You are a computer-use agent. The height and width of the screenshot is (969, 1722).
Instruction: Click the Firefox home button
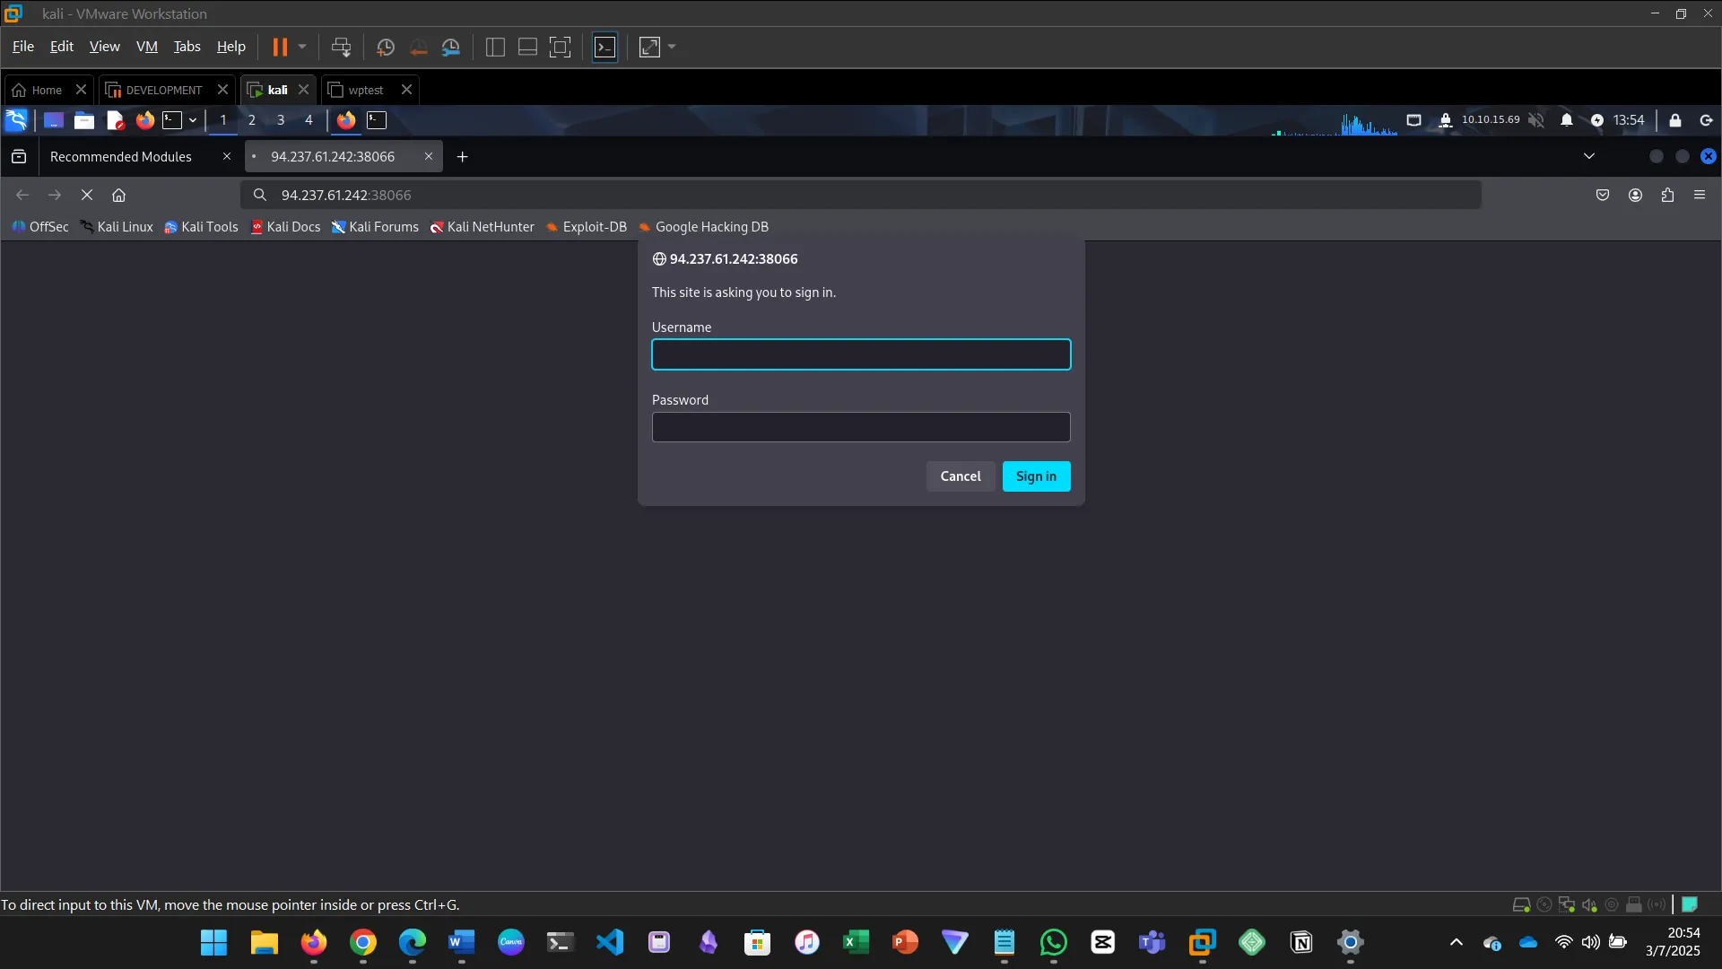(x=118, y=195)
